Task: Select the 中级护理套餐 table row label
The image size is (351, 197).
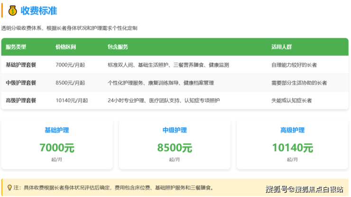Action: pos(21,83)
